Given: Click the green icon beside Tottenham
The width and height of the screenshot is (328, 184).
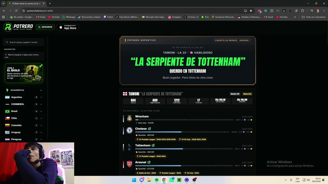Looking at the screenshot, I should point(153,145).
